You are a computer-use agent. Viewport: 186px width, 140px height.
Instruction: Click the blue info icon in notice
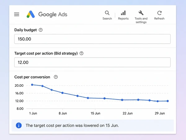[19, 125]
